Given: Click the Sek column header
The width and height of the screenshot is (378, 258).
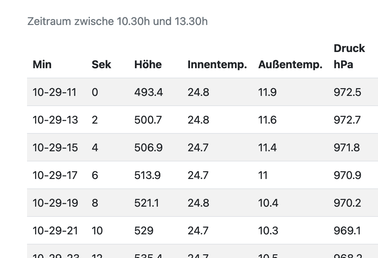Looking at the screenshot, I should [x=101, y=64].
